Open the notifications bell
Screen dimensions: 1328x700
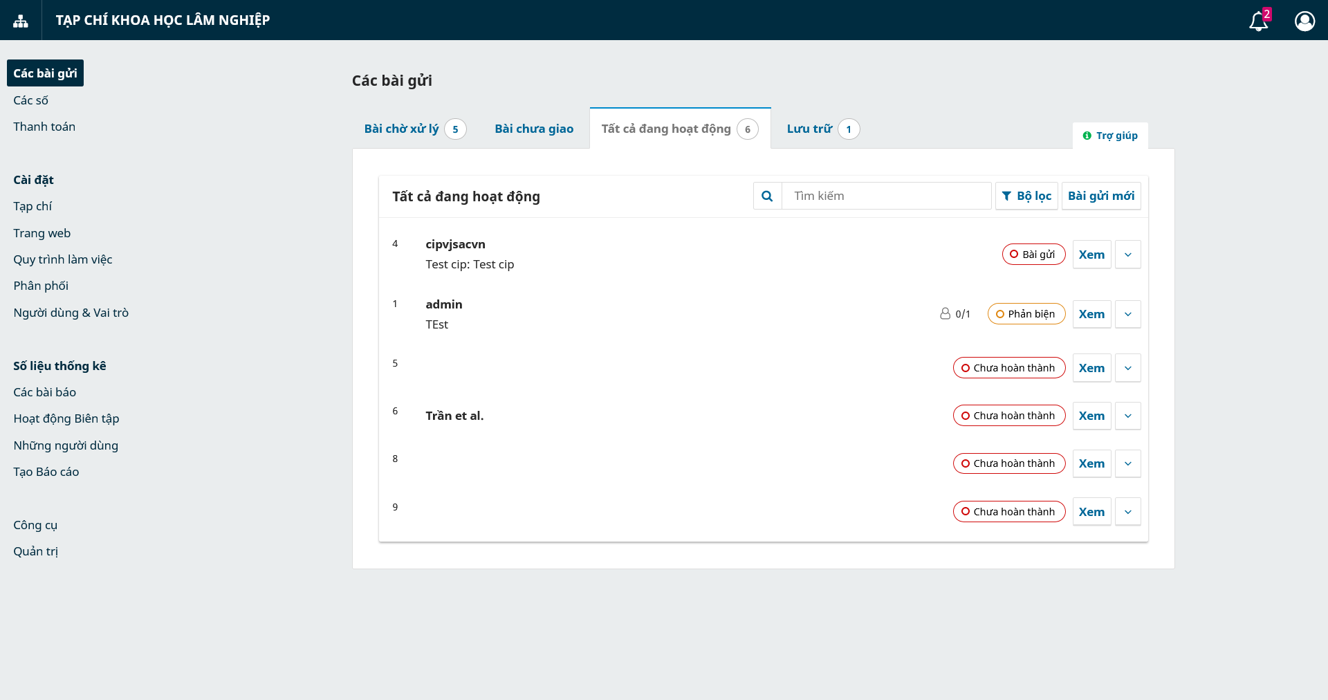tap(1258, 21)
